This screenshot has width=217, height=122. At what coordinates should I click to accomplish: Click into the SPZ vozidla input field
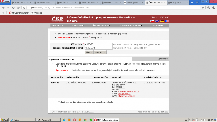click(98, 44)
